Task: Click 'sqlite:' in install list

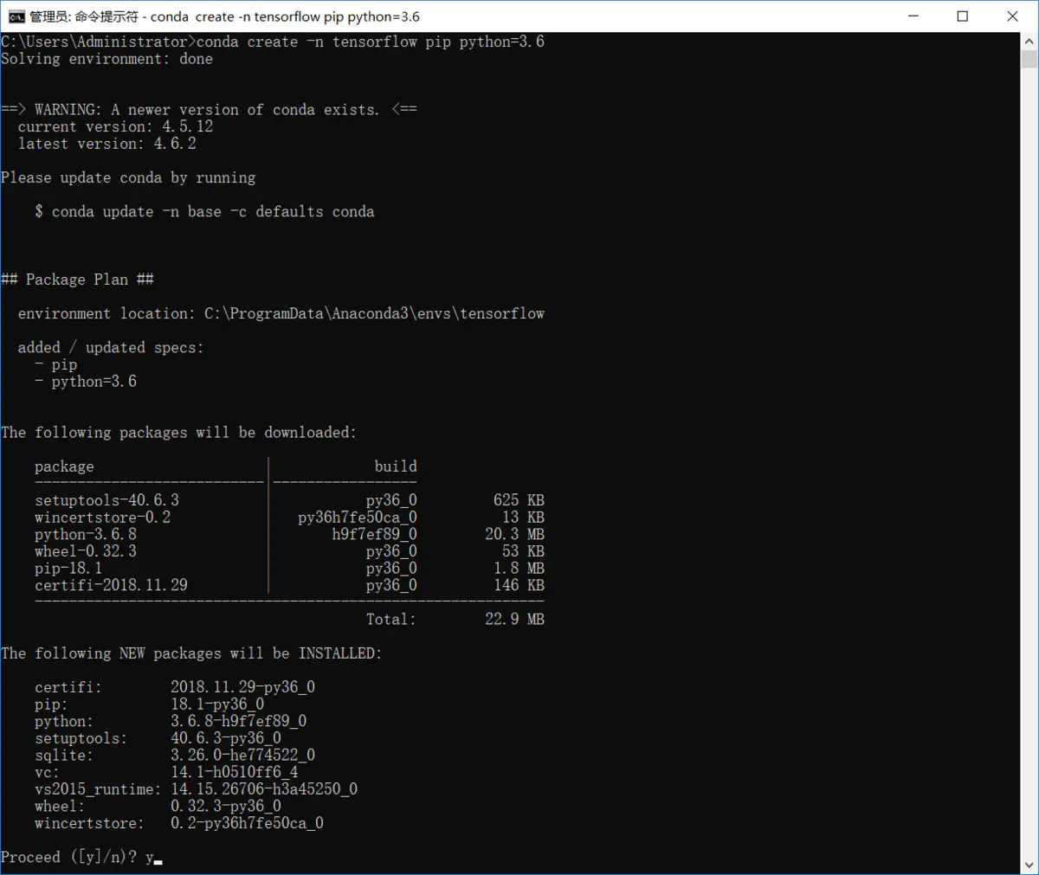Action: (64, 756)
